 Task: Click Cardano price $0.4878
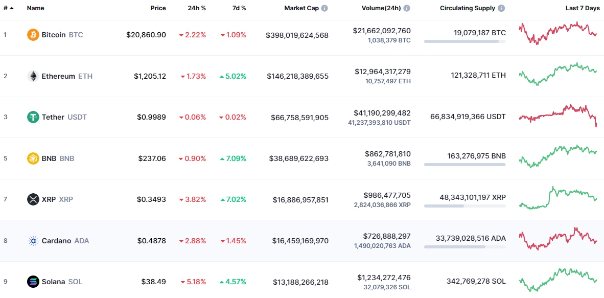tap(151, 241)
